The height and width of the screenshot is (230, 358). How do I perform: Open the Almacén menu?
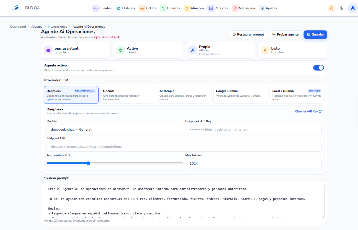pos(194,8)
